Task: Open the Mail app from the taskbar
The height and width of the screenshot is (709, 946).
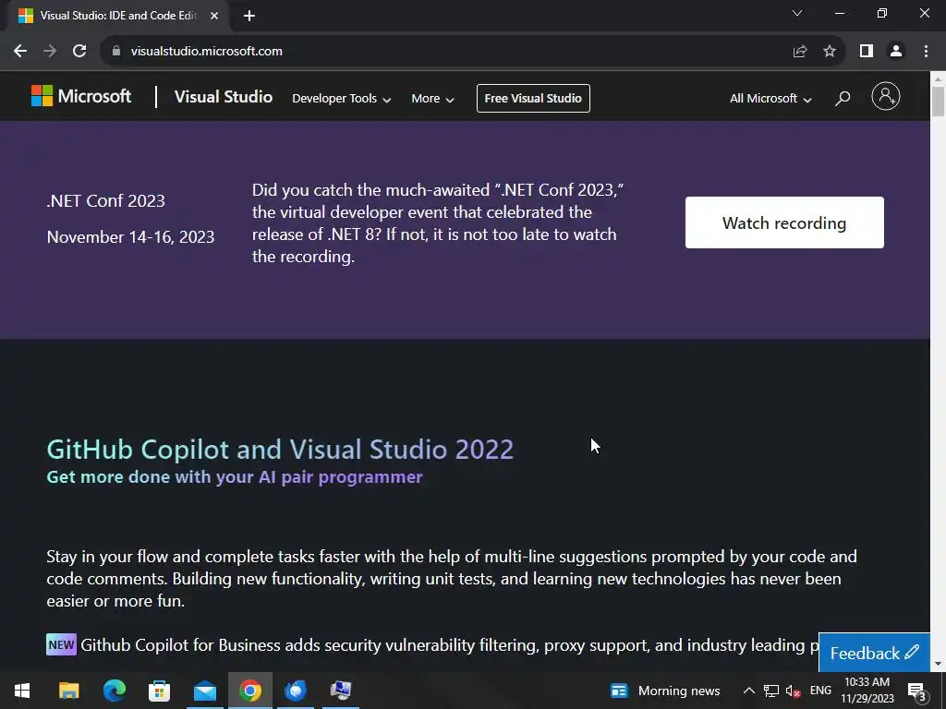Action: click(x=205, y=691)
